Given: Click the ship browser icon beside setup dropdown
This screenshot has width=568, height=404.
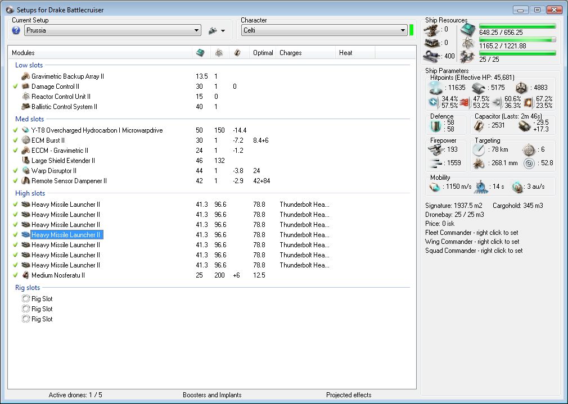Looking at the screenshot, I should click(213, 31).
